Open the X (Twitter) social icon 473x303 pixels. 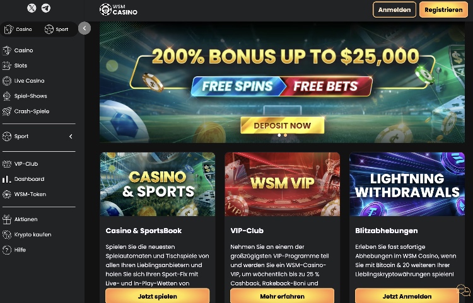pyautogui.click(x=32, y=8)
